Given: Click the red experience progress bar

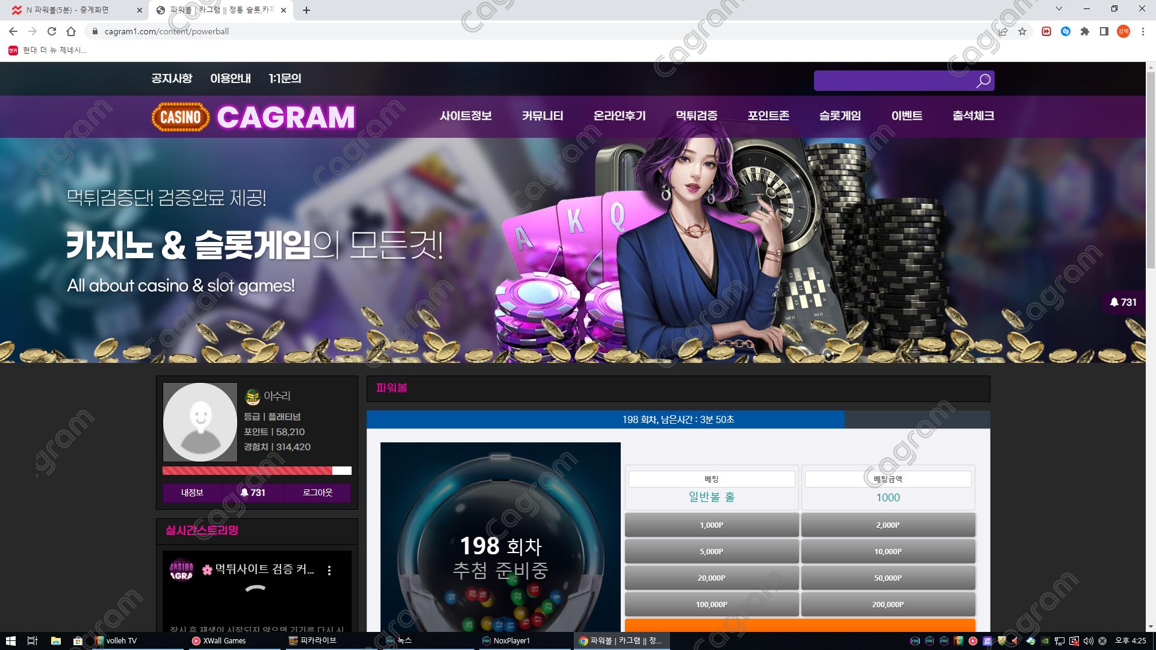Looking at the screenshot, I should pos(247,471).
